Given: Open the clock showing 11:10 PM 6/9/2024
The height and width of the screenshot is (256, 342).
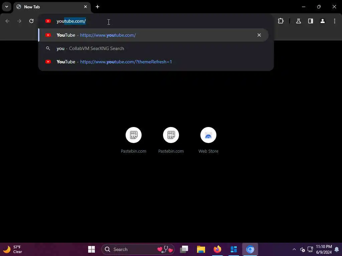Looking at the screenshot, I should pos(324,249).
